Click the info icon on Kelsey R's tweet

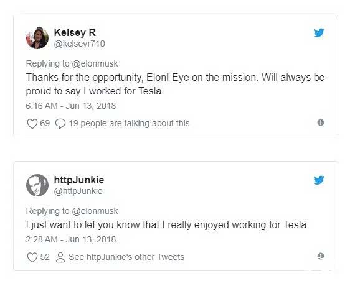(x=321, y=122)
